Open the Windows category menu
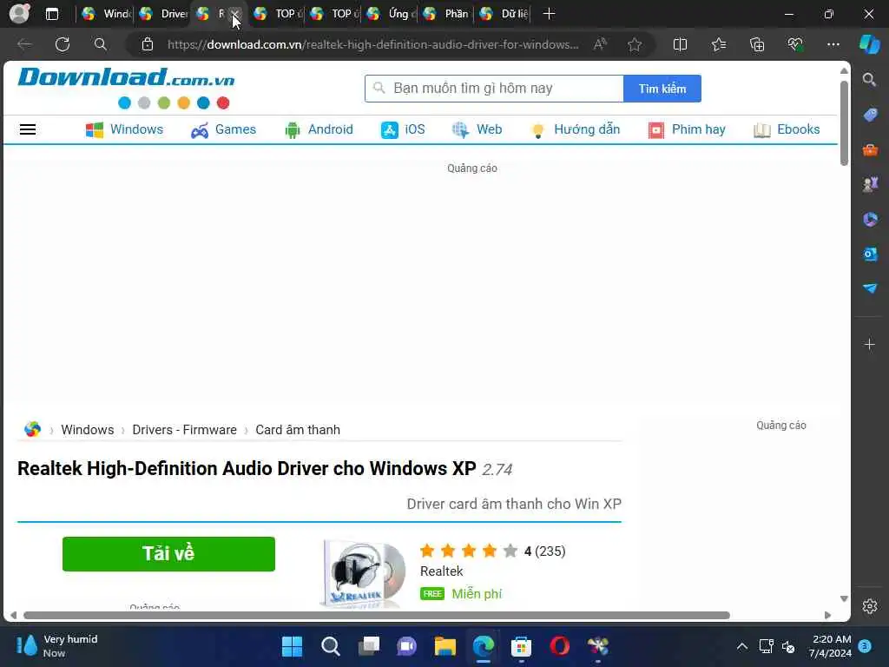The width and height of the screenshot is (889, 667). click(x=124, y=129)
